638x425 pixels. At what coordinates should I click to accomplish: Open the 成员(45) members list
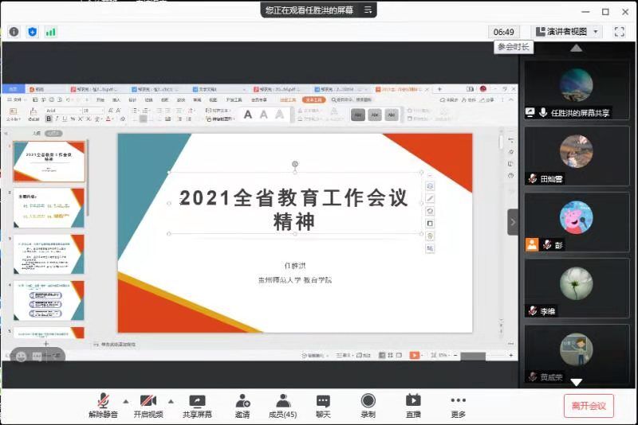(282, 405)
